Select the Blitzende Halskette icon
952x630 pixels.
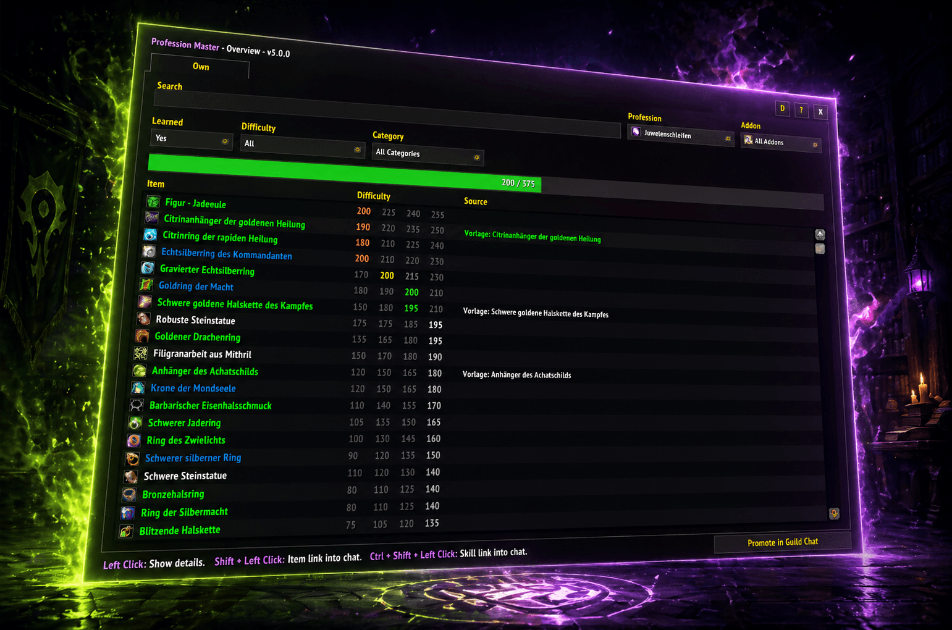point(126,531)
